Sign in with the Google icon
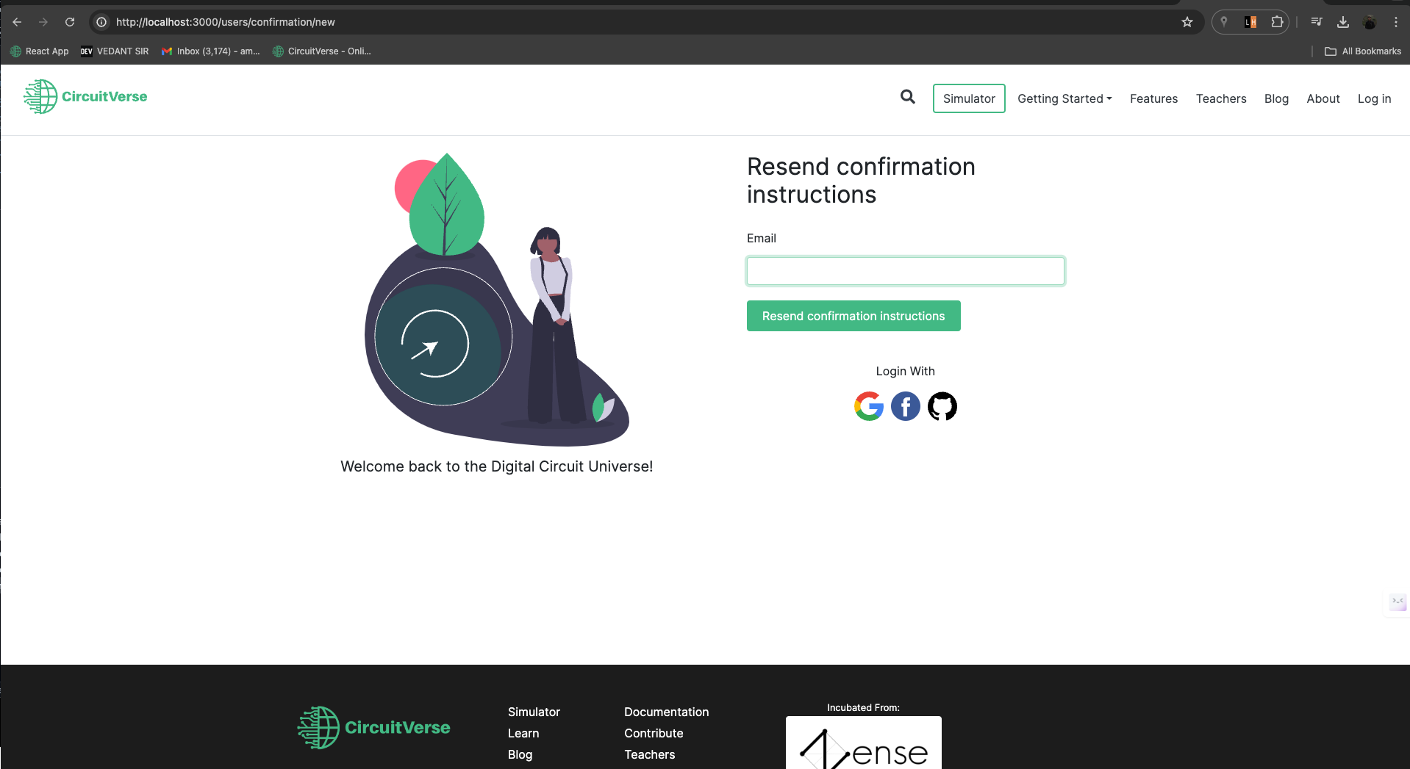 (868, 406)
